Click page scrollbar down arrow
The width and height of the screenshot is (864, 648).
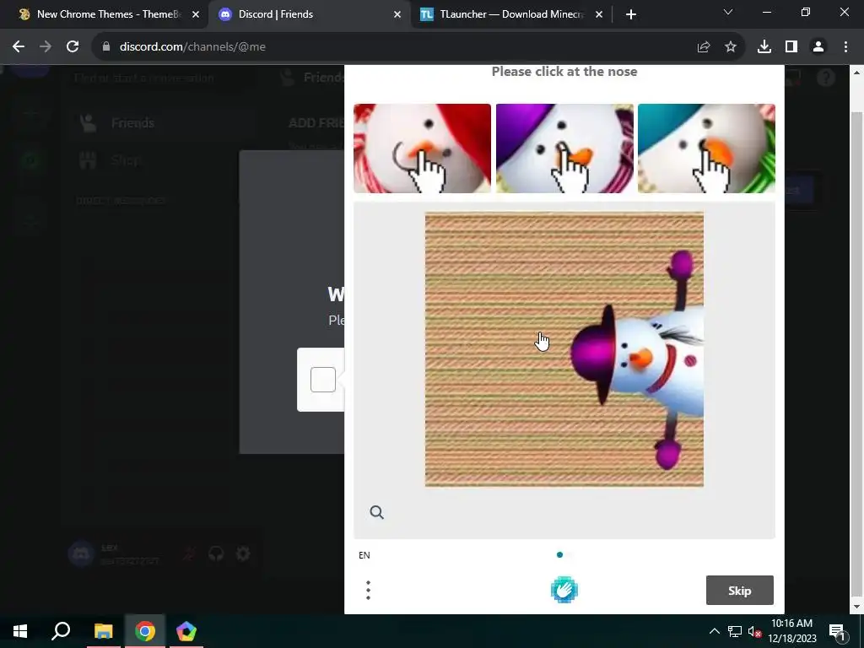pos(856,607)
